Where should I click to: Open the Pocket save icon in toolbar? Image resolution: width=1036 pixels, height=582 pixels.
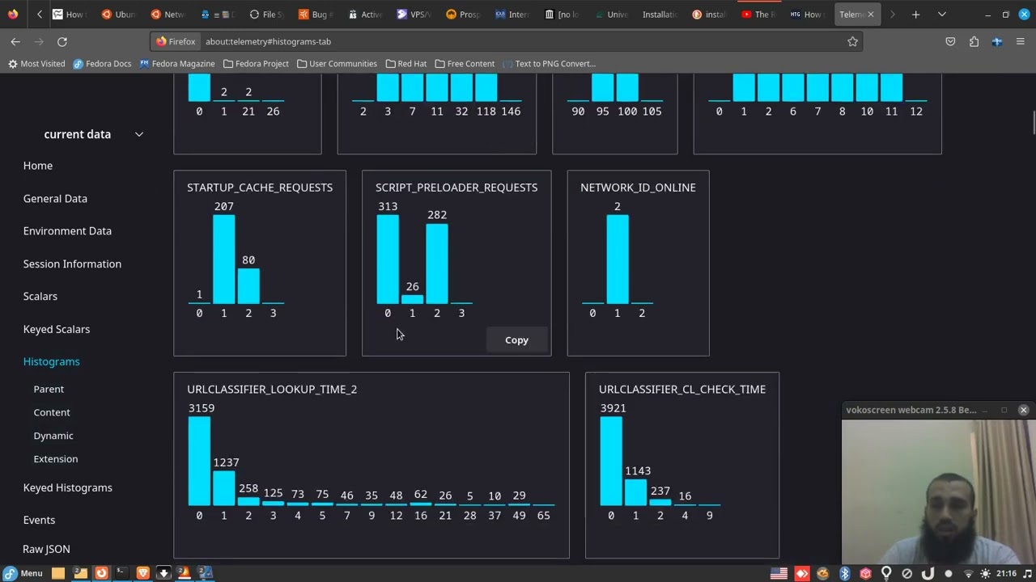click(x=950, y=41)
